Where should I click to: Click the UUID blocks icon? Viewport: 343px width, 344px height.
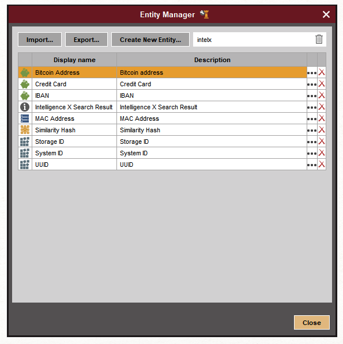click(25, 165)
